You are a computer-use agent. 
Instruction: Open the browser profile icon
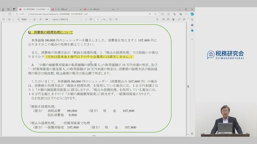point(3,9)
